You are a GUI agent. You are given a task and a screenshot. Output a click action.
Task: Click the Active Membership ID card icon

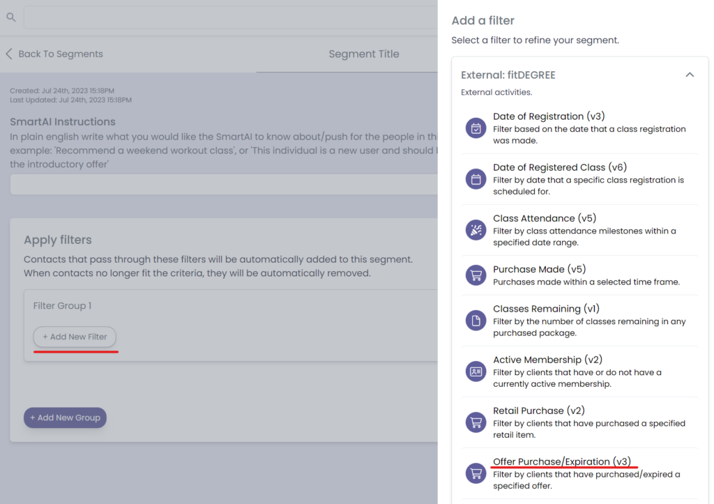click(476, 372)
